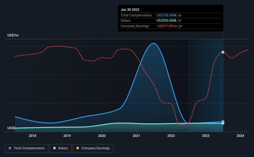Toggle the Total Compensation legend button

(27, 148)
